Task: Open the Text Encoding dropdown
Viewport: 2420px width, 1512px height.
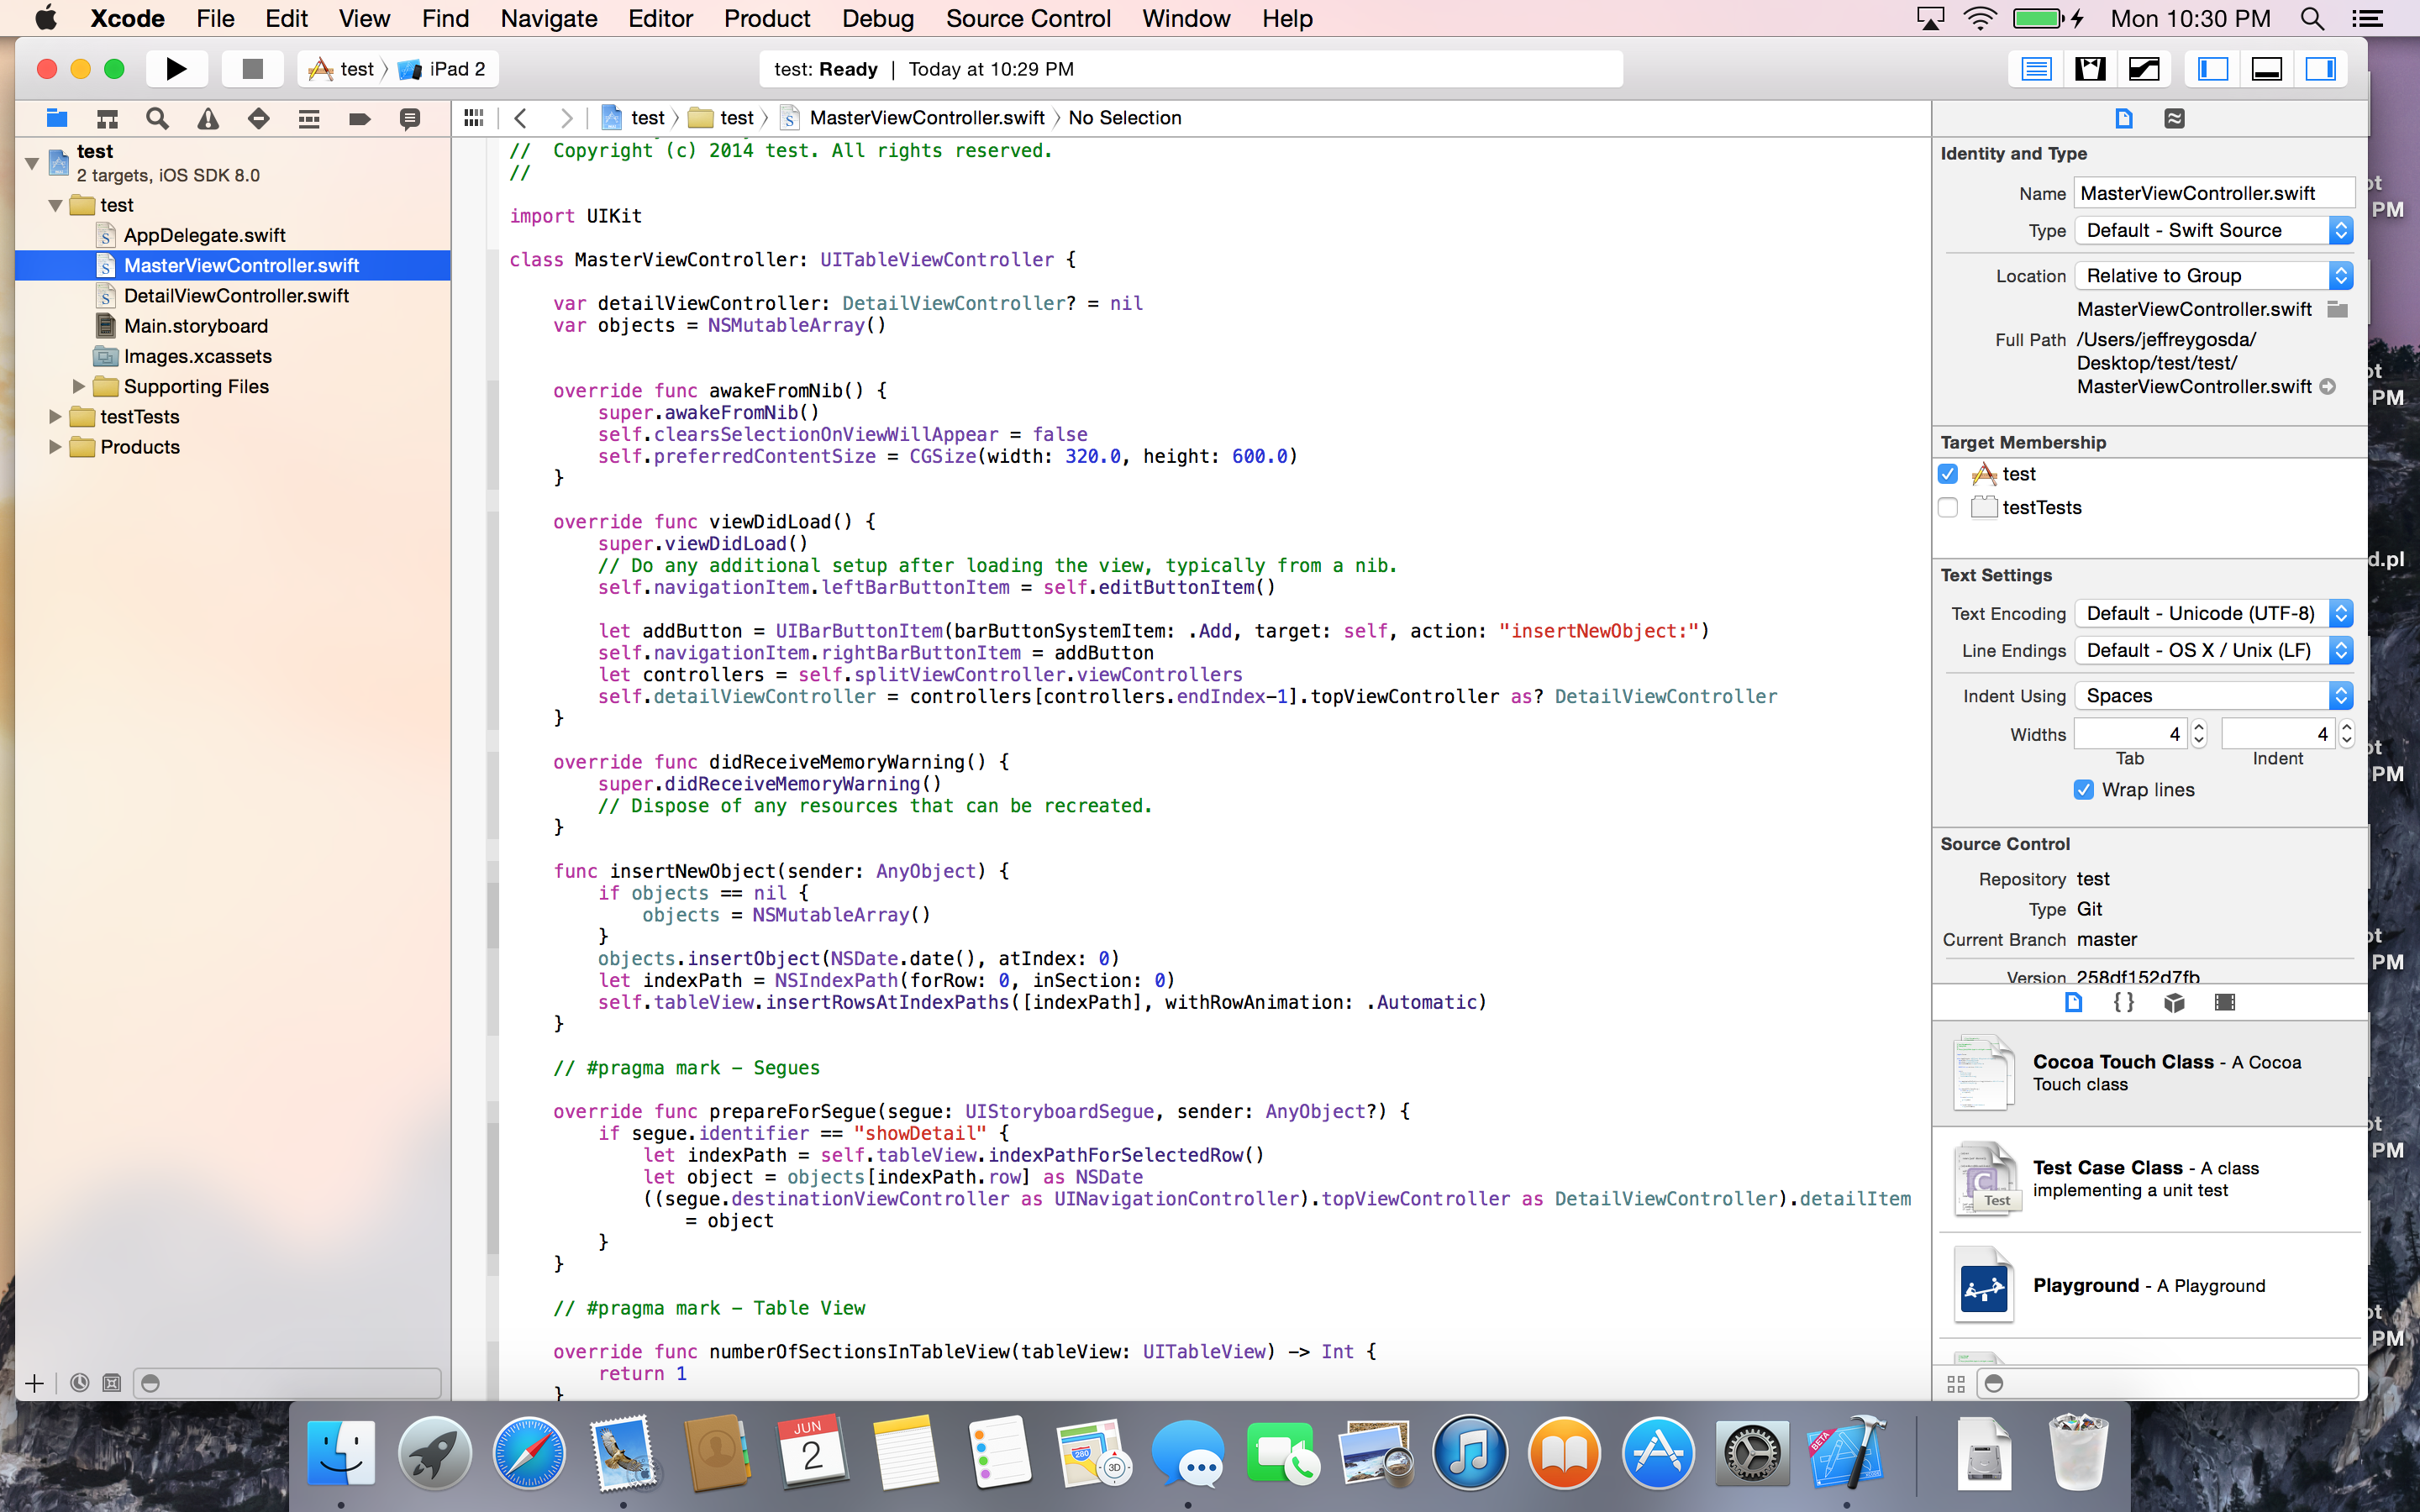Action: (2213, 613)
